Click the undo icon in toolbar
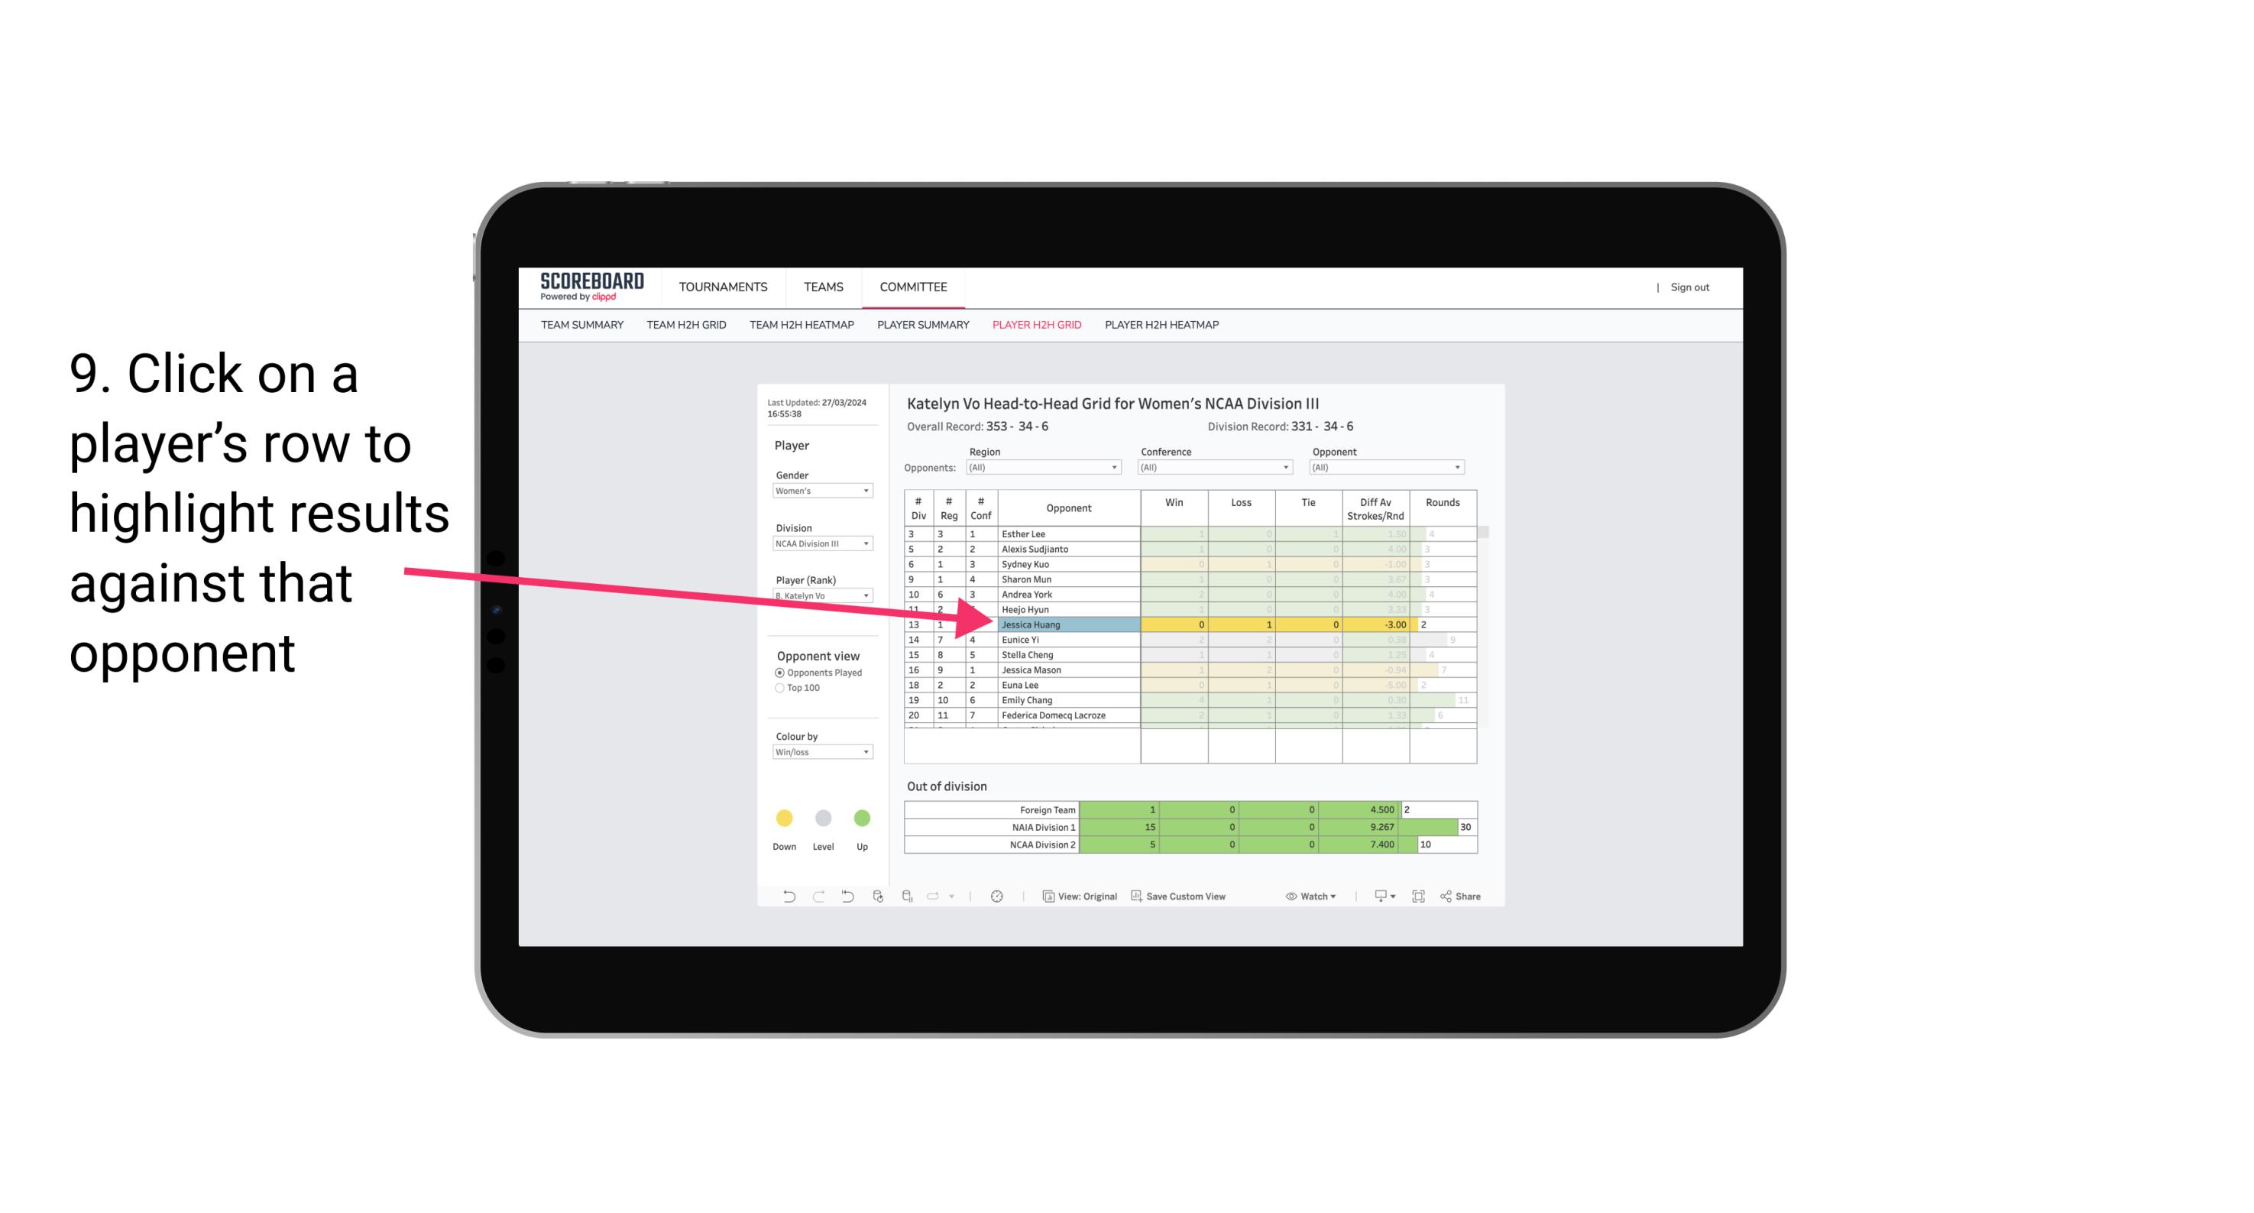This screenshot has height=1213, width=2254. pos(784,897)
